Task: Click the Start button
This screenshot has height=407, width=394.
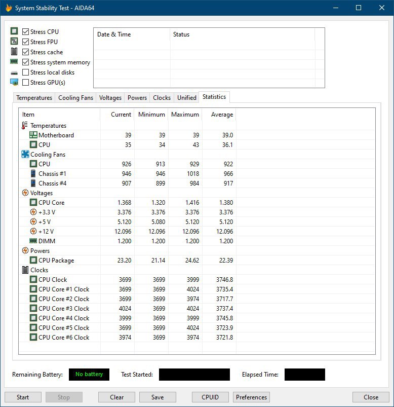Action: 23,397
